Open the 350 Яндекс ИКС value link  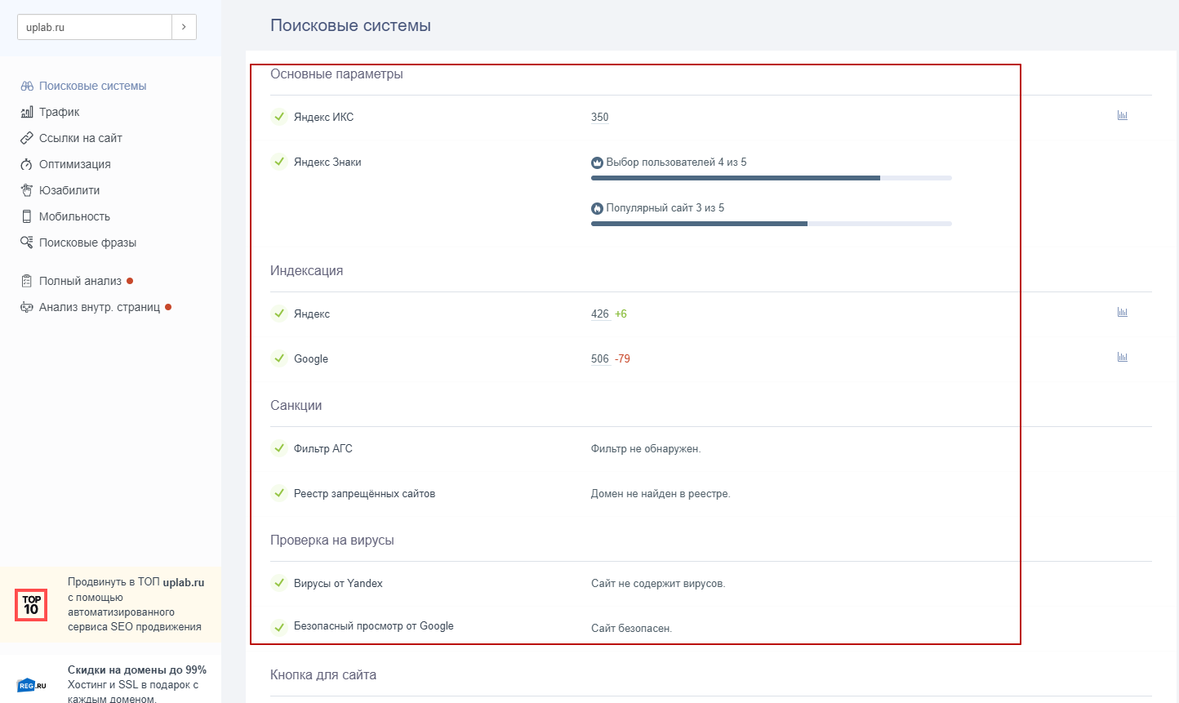click(x=599, y=117)
